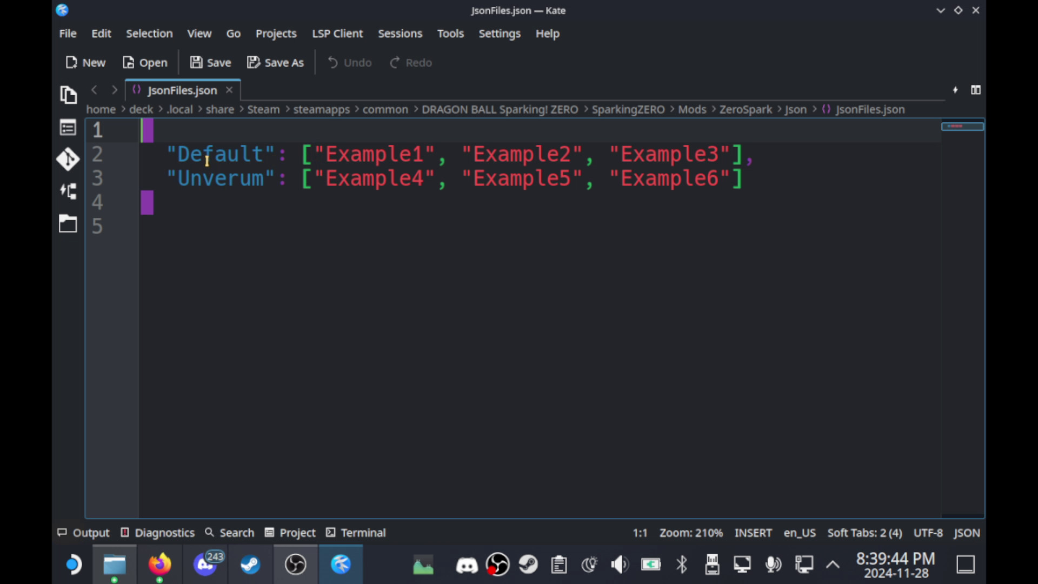This screenshot has width=1038, height=584.
Task: Open Discord from the system tray
Action: coord(467,565)
